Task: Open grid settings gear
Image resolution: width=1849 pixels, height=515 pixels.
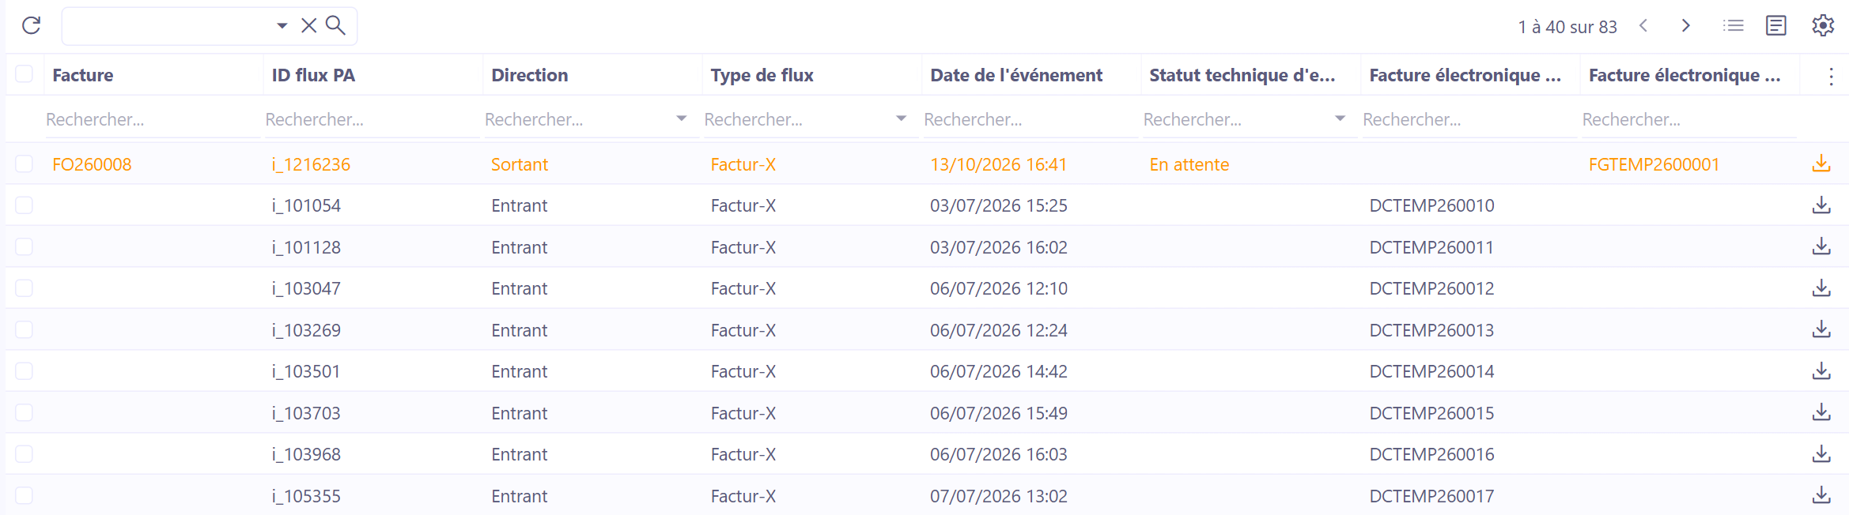Action: [x=1823, y=26]
